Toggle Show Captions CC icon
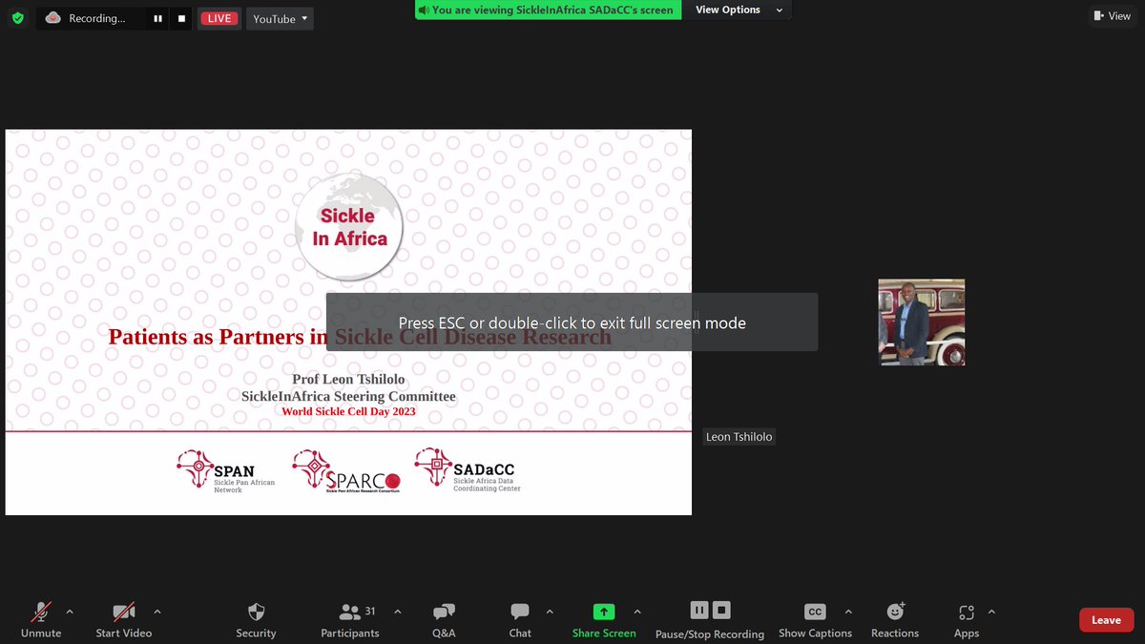Viewport: 1145px width, 644px height. click(x=815, y=612)
